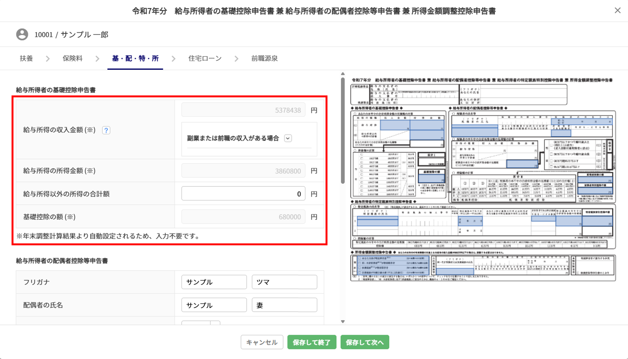628x359 pixels.
Task: Click chevron arrow after 保険料 step
Action: click(97, 59)
